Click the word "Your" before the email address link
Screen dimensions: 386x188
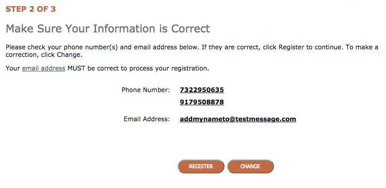(13, 68)
